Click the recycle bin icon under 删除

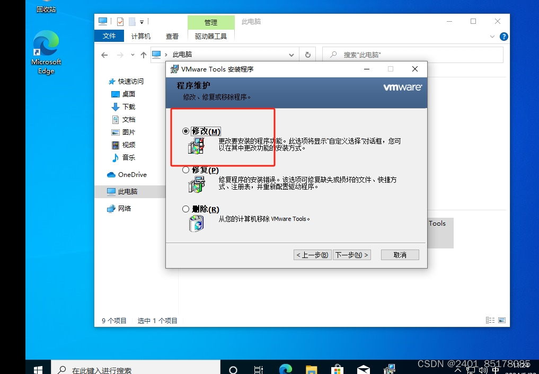[196, 223]
